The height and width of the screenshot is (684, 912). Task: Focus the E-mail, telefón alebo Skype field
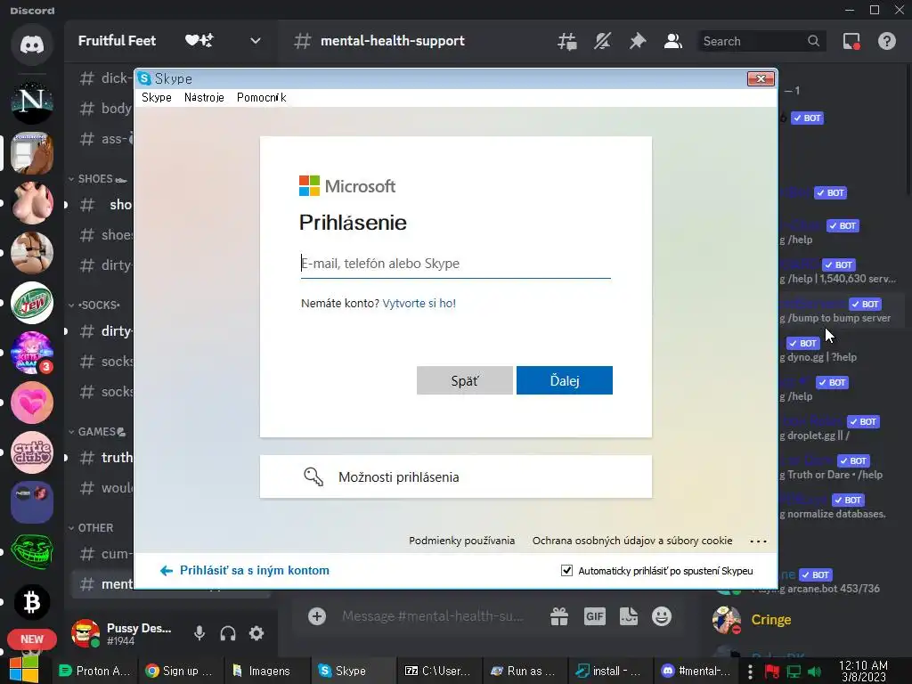click(x=455, y=264)
